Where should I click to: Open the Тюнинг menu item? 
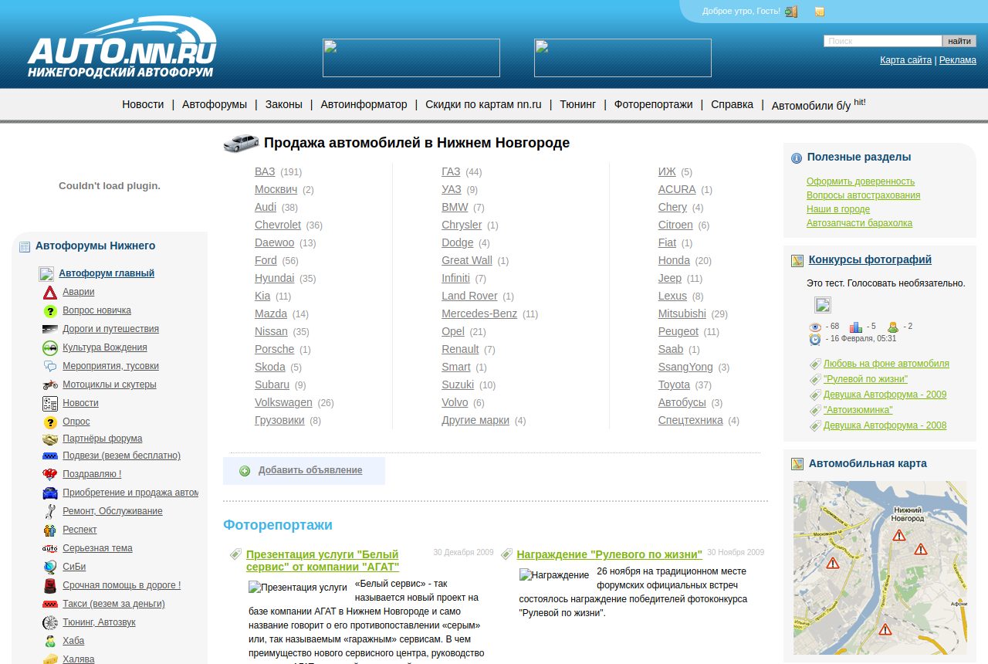[578, 104]
